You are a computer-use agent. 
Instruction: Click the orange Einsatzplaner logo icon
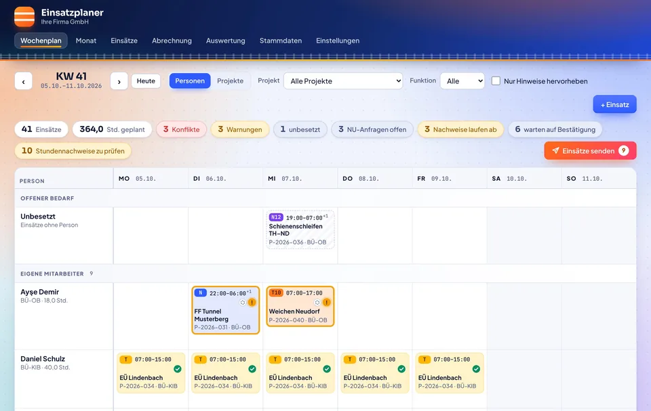[x=24, y=17]
